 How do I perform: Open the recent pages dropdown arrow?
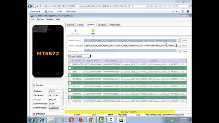38,6
